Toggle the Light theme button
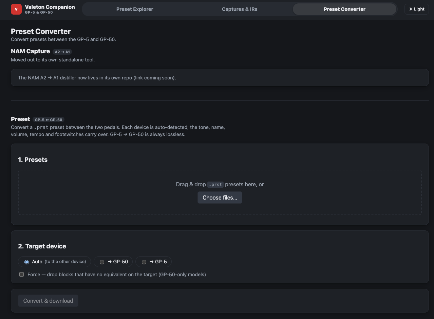 pos(417,9)
